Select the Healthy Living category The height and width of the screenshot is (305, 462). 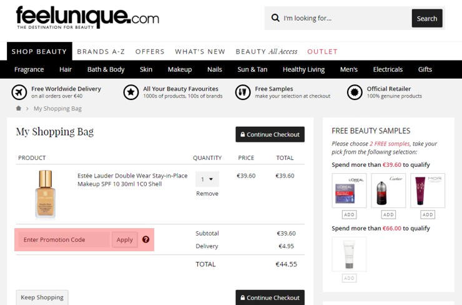pos(303,69)
